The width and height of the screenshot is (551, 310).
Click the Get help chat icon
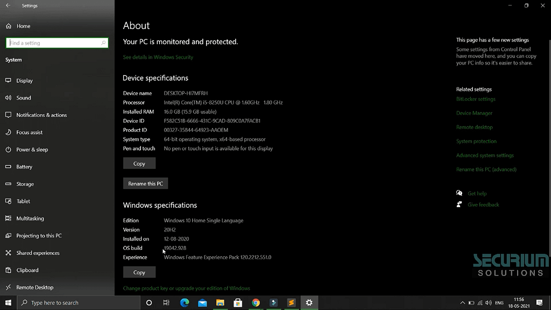point(460,193)
